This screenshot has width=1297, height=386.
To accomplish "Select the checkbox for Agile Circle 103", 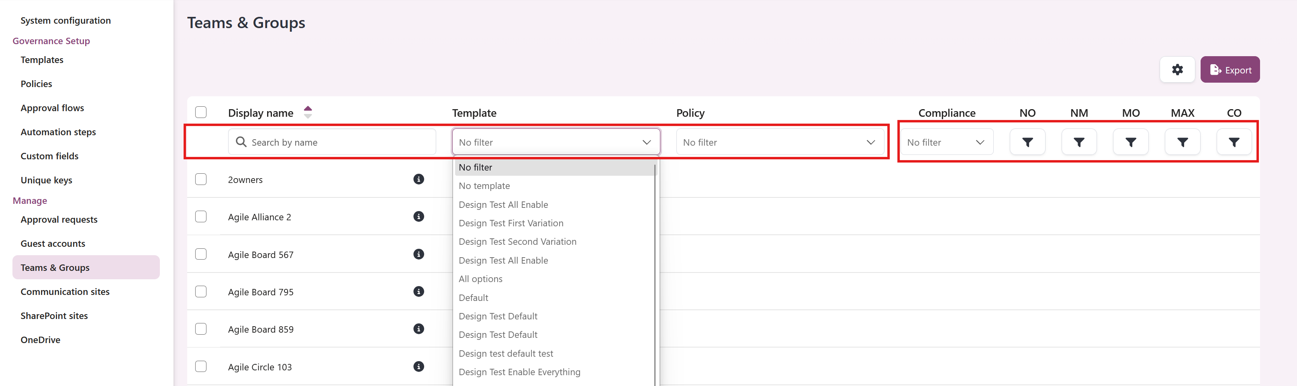I will pyautogui.click(x=201, y=366).
